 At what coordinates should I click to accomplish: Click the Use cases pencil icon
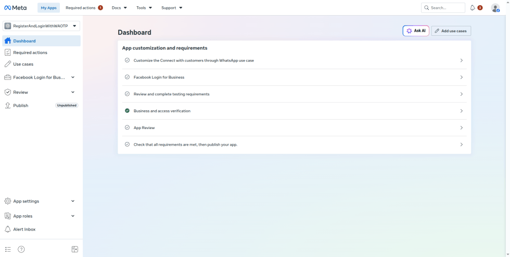click(7, 64)
